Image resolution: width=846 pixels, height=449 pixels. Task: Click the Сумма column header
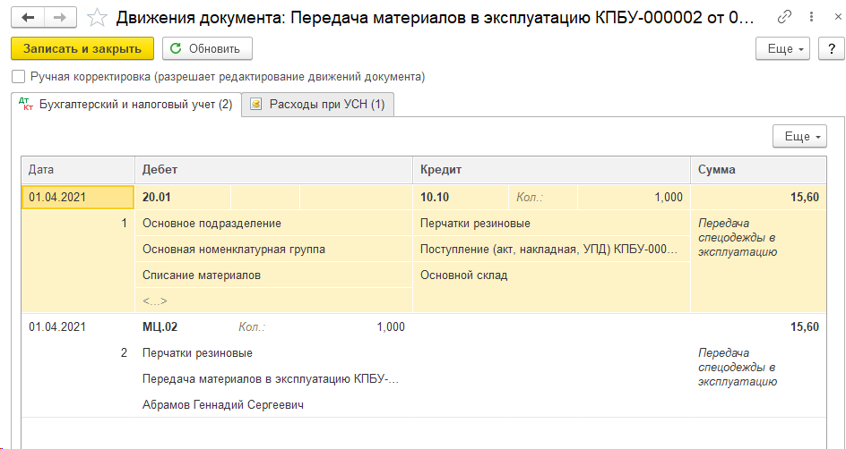(x=758, y=170)
